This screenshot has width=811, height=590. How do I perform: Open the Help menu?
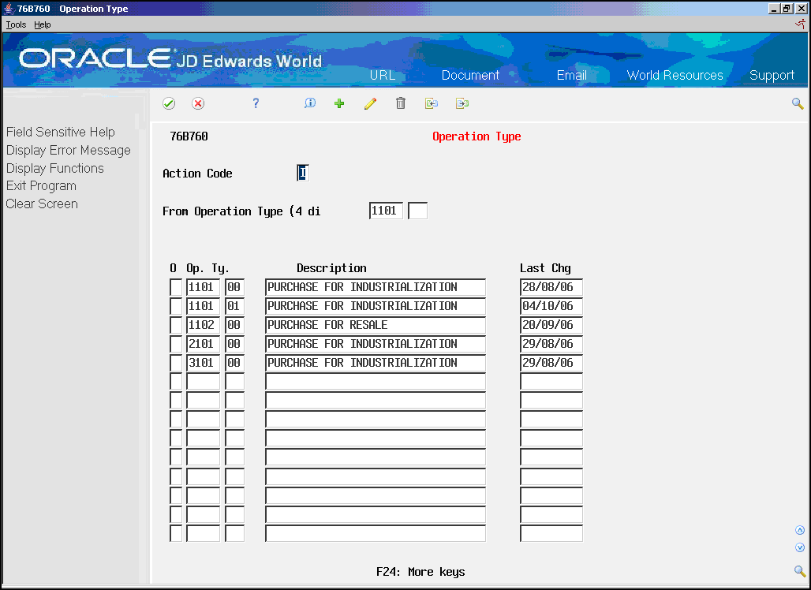coord(43,24)
